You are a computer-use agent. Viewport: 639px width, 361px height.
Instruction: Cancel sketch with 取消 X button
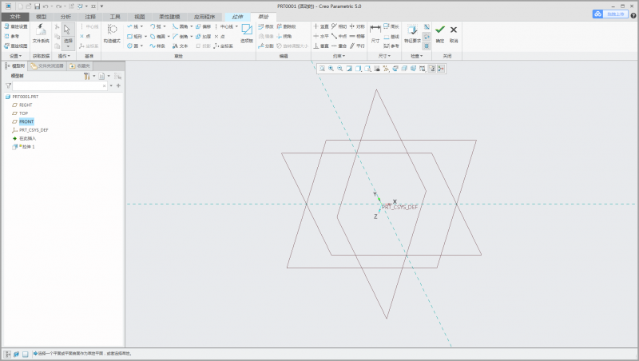click(x=454, y=34)
